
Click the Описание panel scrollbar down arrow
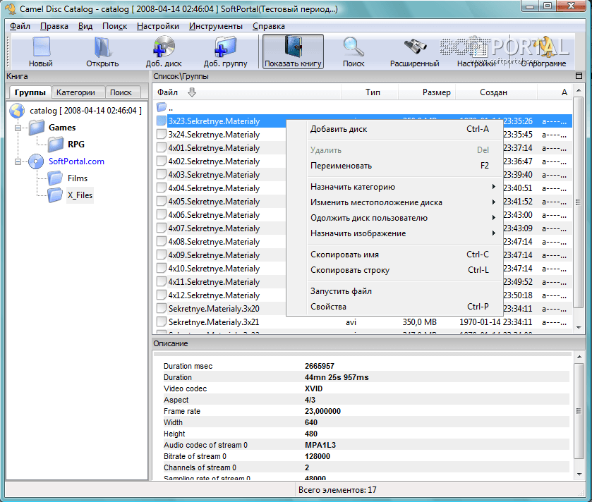tap(579, 475)
